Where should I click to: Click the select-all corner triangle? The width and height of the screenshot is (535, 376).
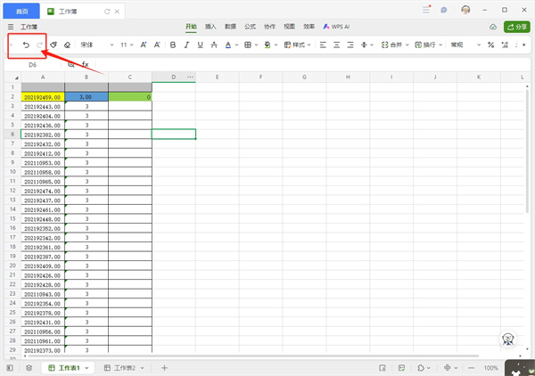tap(16, 78)
